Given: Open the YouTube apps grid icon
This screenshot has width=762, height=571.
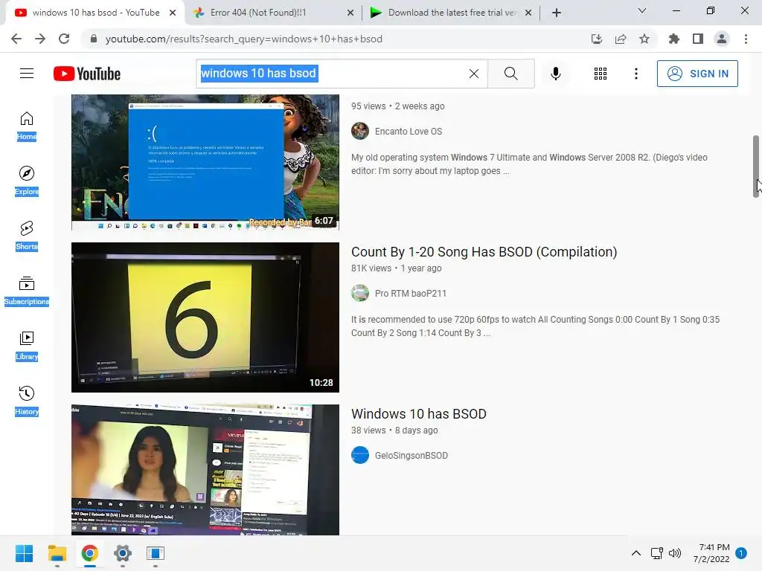Looking at the screenshot, I should click(601, 74).
